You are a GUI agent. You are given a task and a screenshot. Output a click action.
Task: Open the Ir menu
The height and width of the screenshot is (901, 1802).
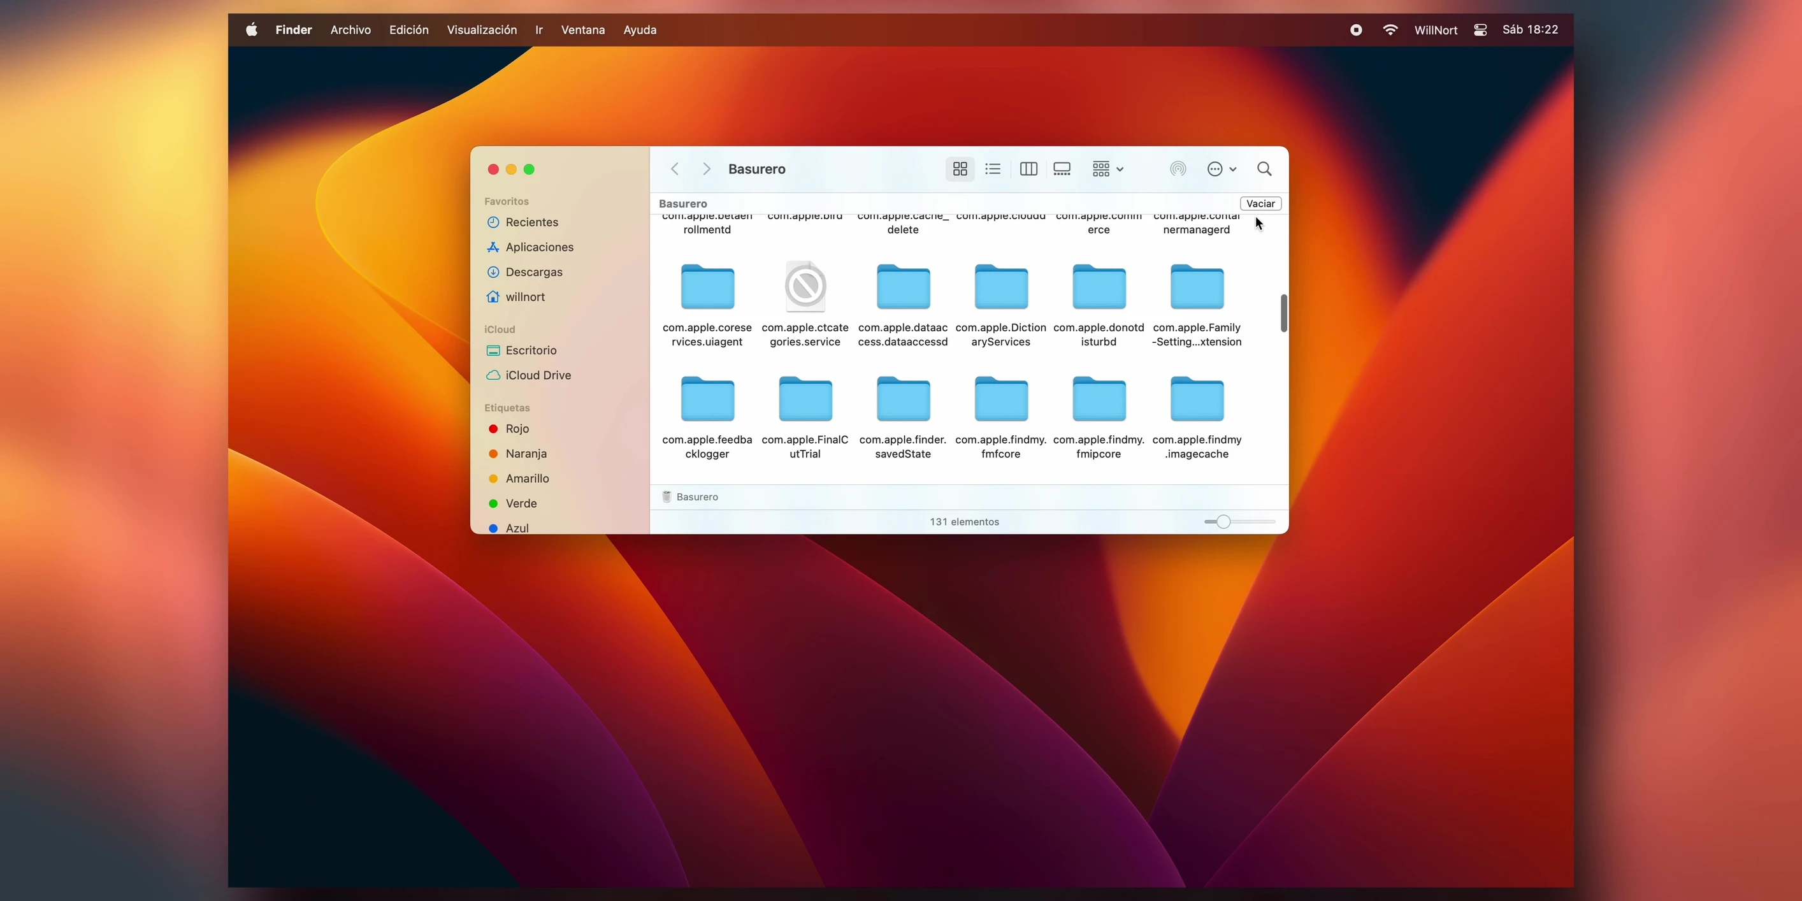pos(538,29)
